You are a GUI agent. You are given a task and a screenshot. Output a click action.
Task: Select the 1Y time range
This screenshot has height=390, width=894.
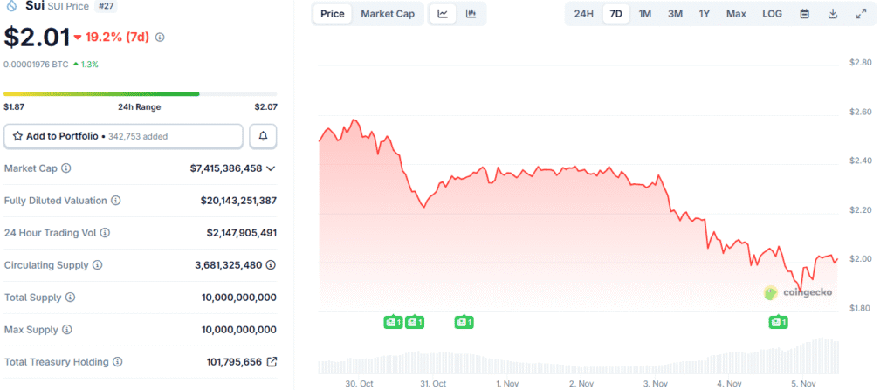click(x=704, y=14)
